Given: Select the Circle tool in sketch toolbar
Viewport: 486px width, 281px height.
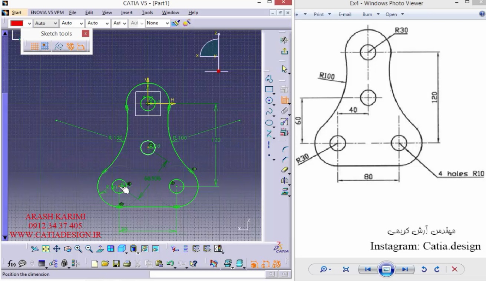Looking at the screenshot, I should click(269, 100).
